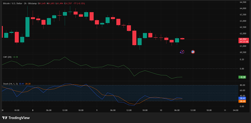The width and height of the screenshot is (251, 123).
Task: Click the 60,500 price axis label
Action: click(243, 53)
